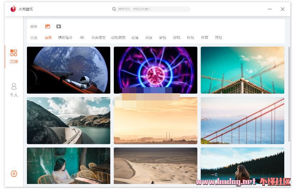Open the 动漫 category

[x=135, y=38]
